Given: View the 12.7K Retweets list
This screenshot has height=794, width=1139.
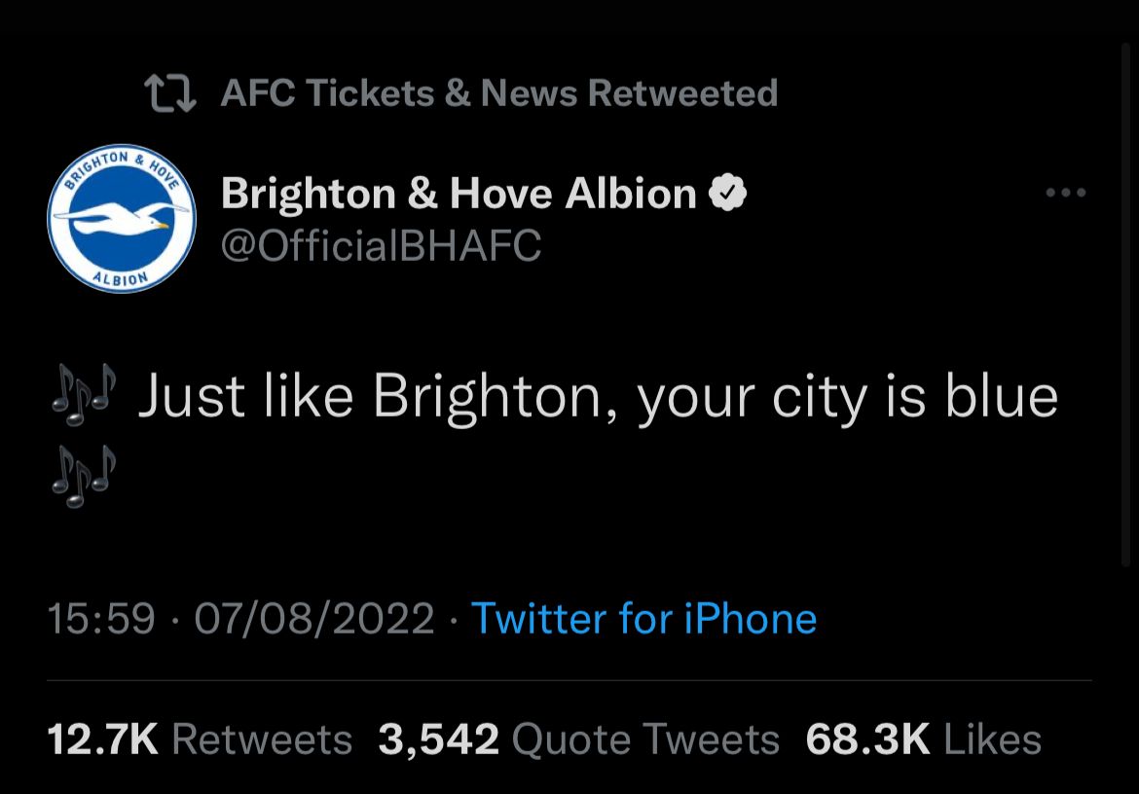Looking at the screenshot, I should (x=200, y=740).
